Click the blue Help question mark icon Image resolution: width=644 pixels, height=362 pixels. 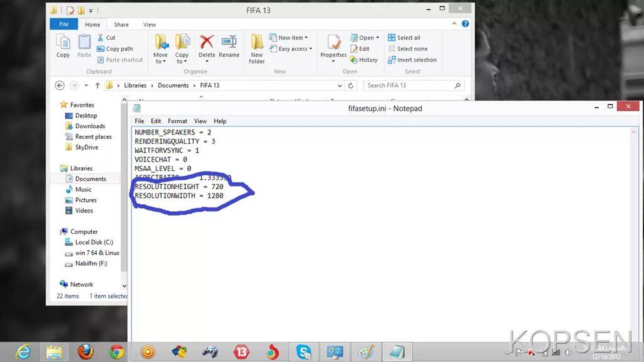(465, 24)
